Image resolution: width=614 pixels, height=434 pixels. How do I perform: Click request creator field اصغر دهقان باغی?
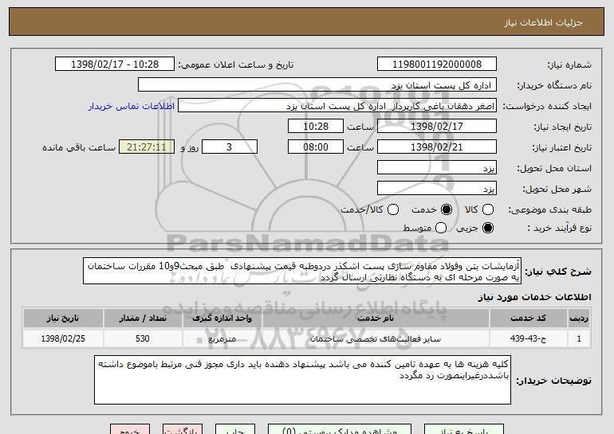[x=337, y=106]
